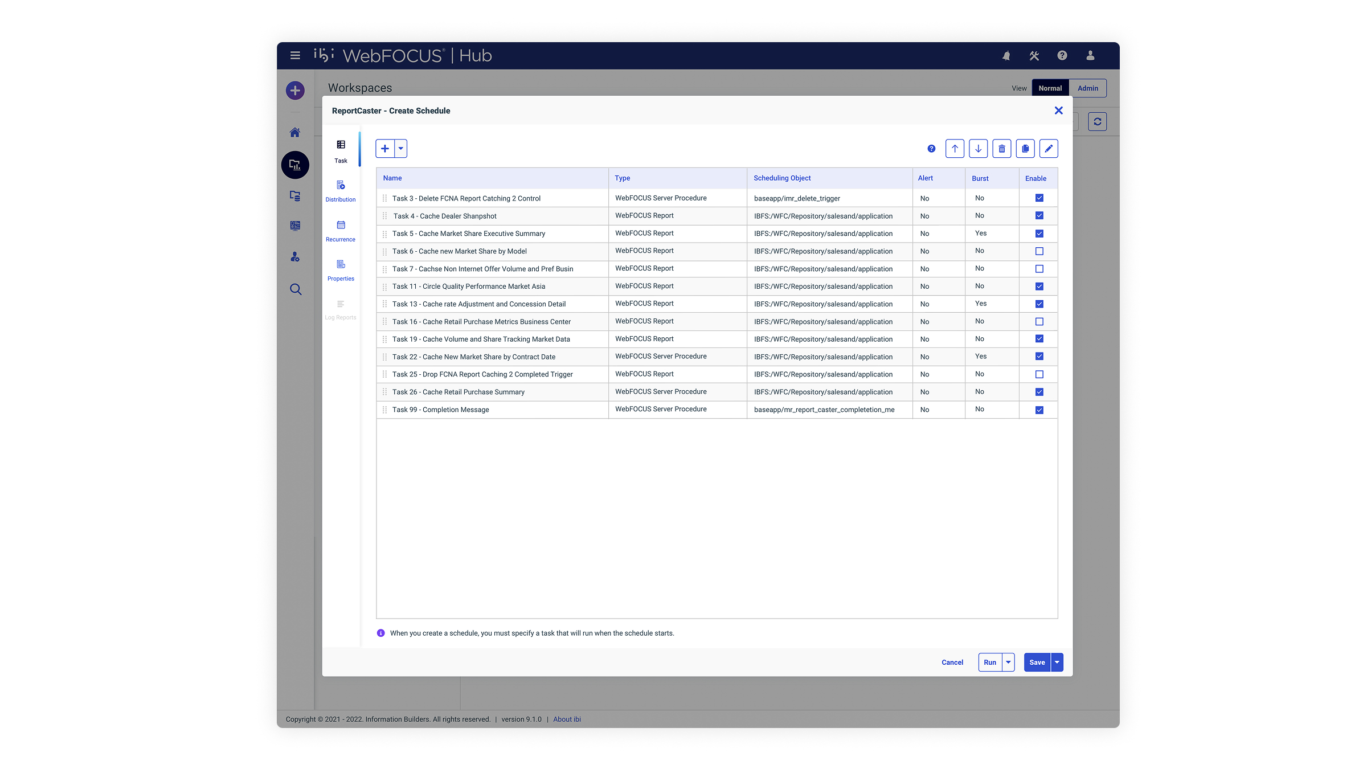Click the edit task pencil icon
Viewport: 1367px width, 769px height.
pos(1049,149)
